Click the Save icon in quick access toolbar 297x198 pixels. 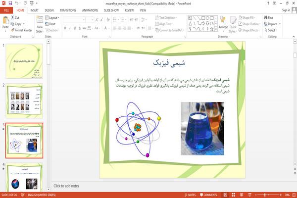point(10,3)
